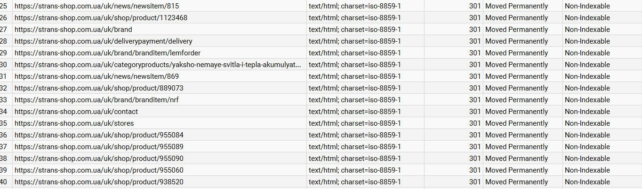
Task: Select the branditem/nrf URL cell
Action: click(x=96, y=100)
